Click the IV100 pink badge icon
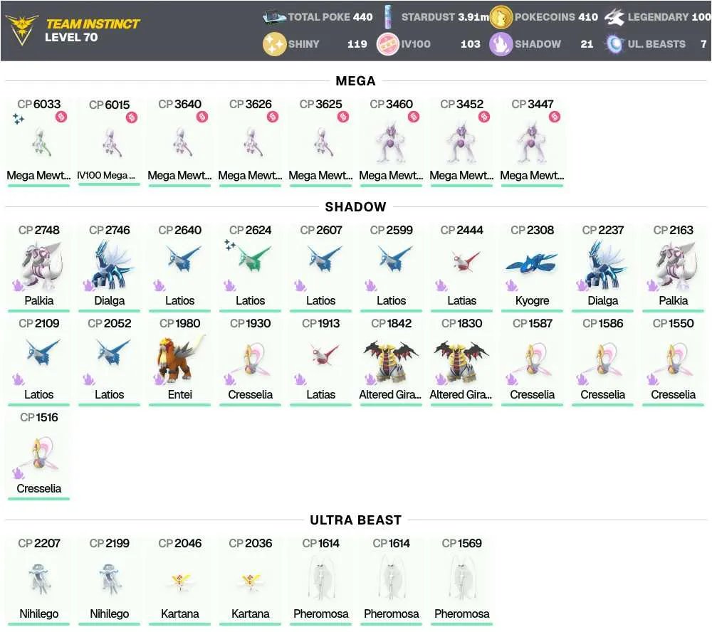Screen dimensions: 712x632 (388, 44)
